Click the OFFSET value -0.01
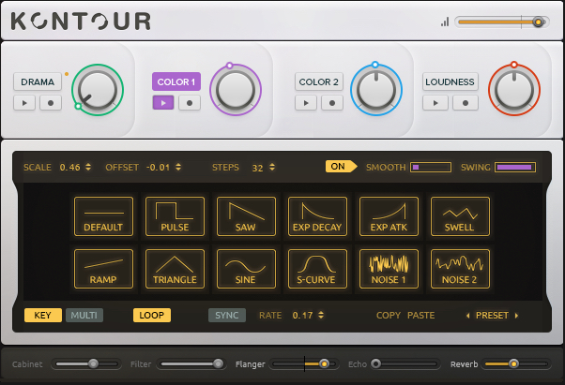The height and width of the screenshot is (385, 565). [x=158, y=168]
